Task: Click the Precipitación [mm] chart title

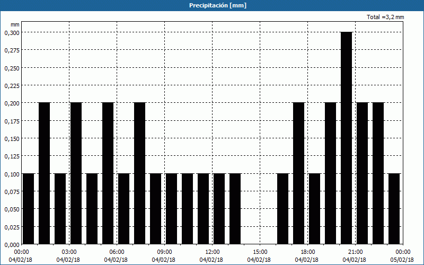Action: click(218, 5)
